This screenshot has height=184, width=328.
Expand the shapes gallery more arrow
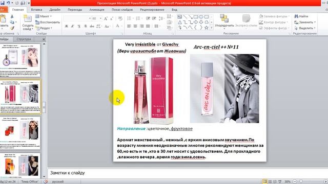(x=212, y=28)
